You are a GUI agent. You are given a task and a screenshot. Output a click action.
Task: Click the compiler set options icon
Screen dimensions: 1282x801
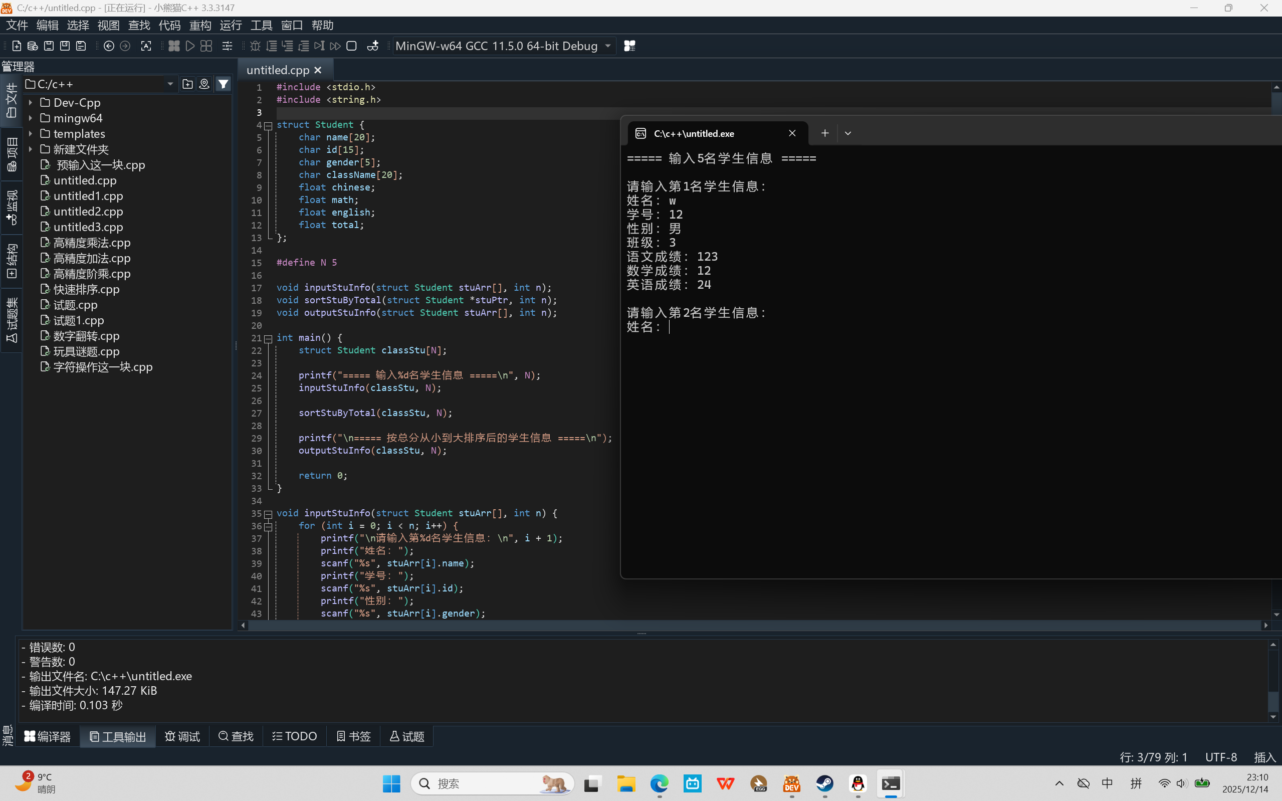tap(629, 46)
